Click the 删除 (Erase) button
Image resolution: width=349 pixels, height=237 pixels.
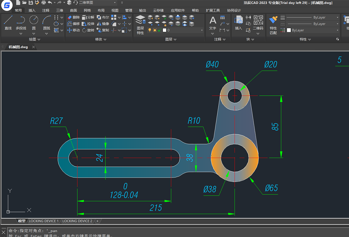click(74, 17)
